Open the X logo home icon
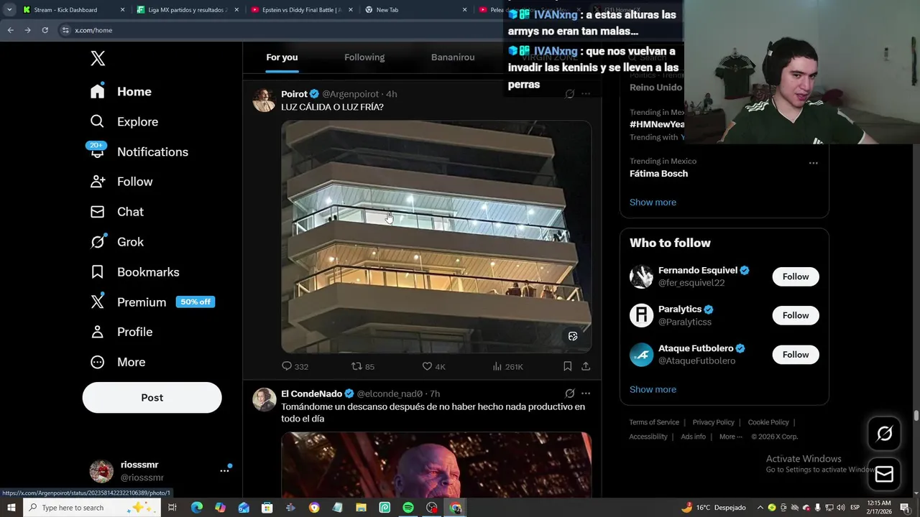The width and height of the screenshot is (920, 517). coord(98,58)
